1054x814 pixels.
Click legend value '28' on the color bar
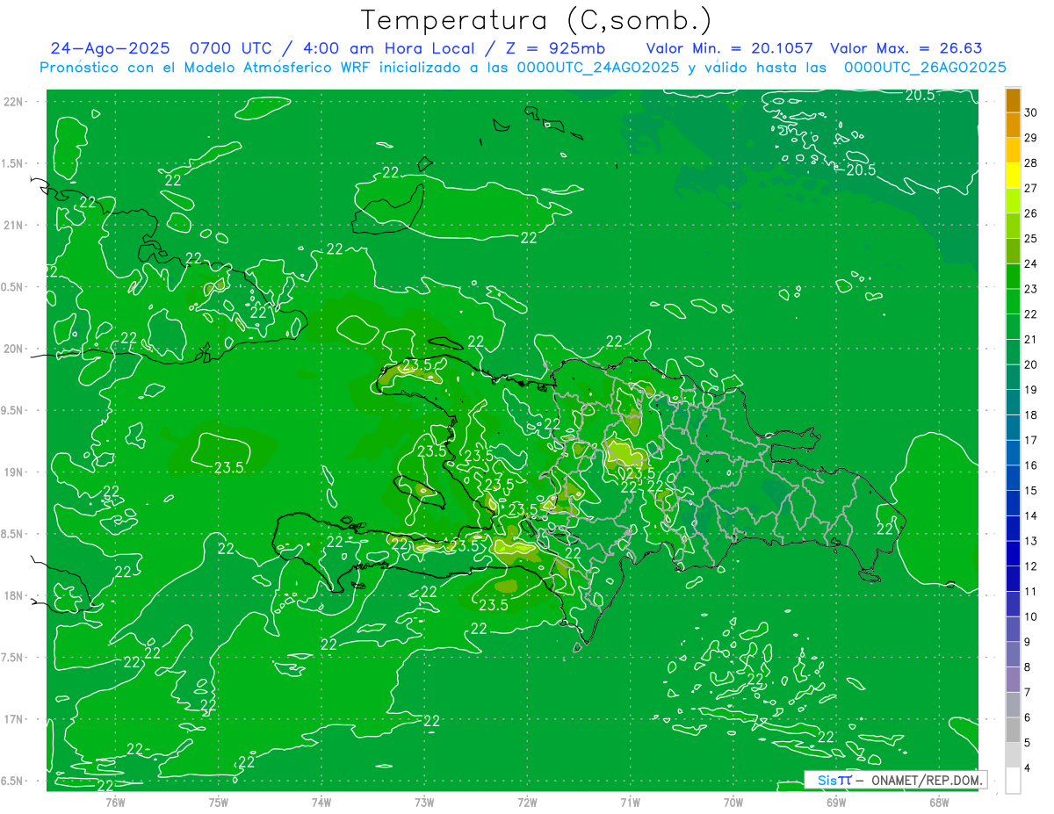(1031, 163)
